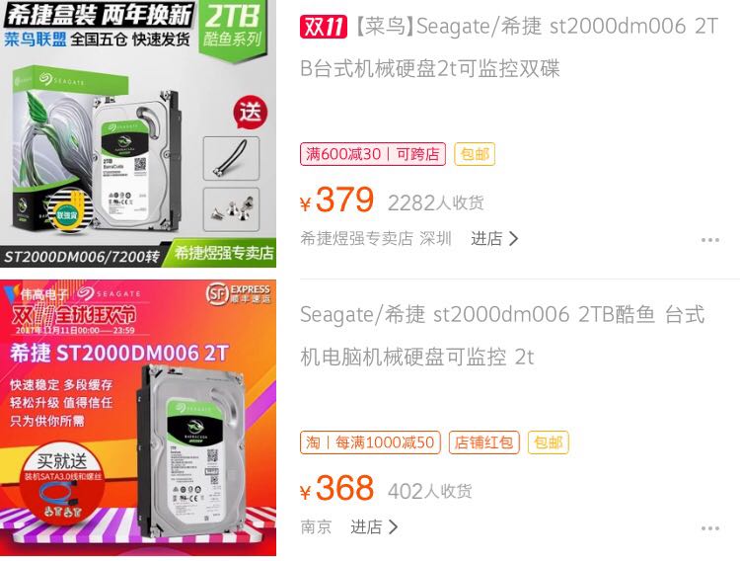Tap the 每满1000减50 discount tag
Screen dimensions: 740x561
[370, 442]
